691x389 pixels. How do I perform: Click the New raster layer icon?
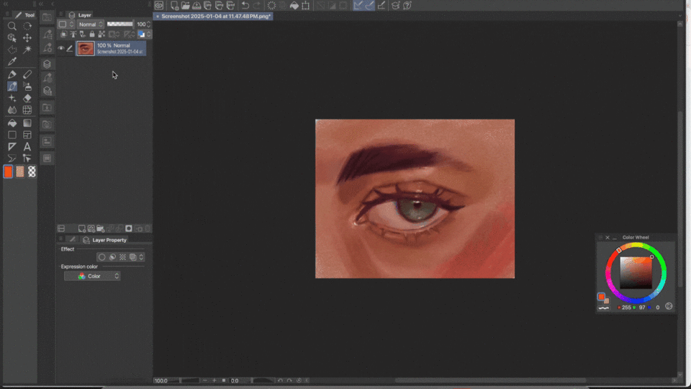point(82,228)
